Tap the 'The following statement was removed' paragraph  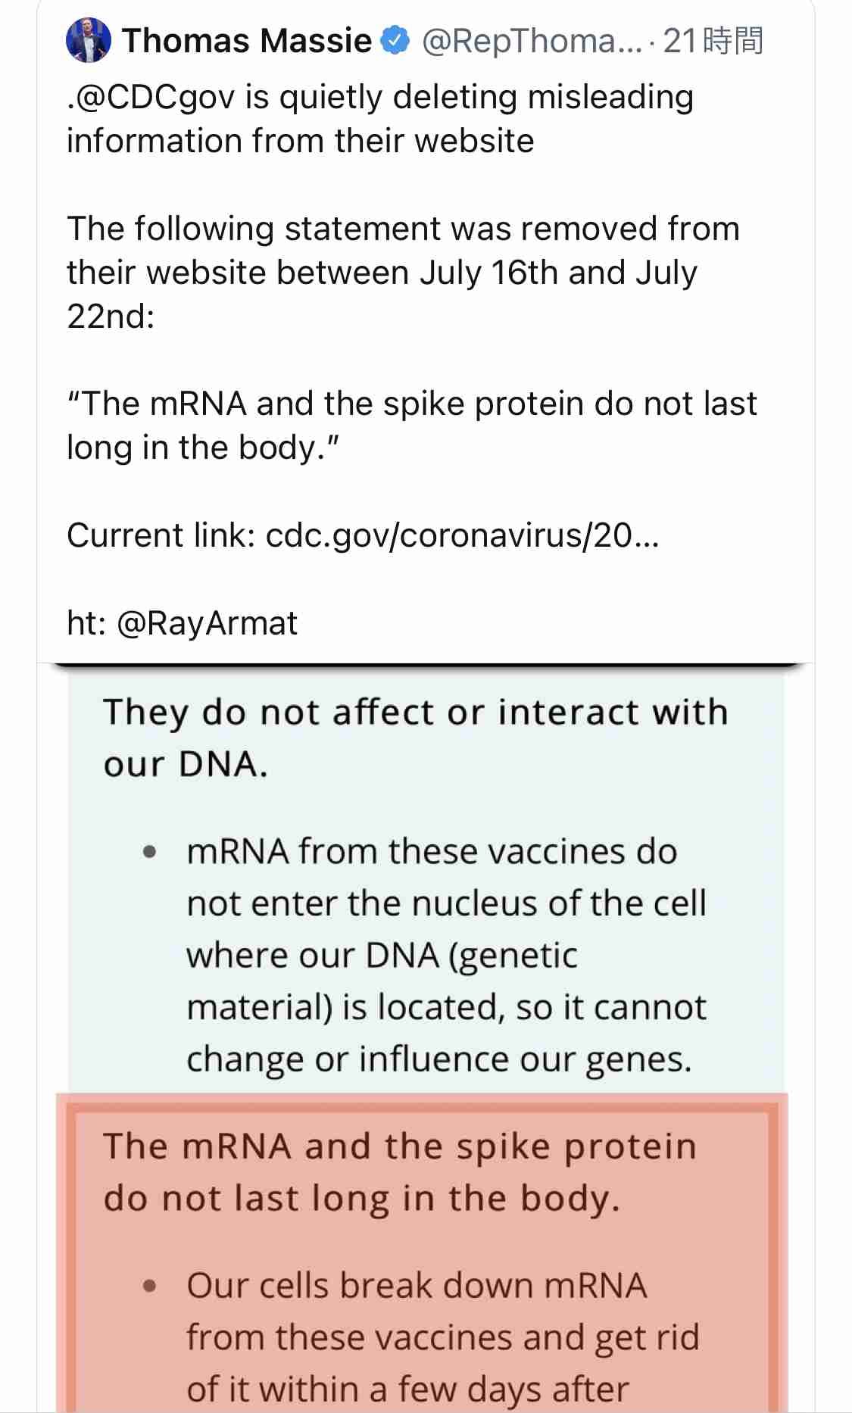(403, 272)
